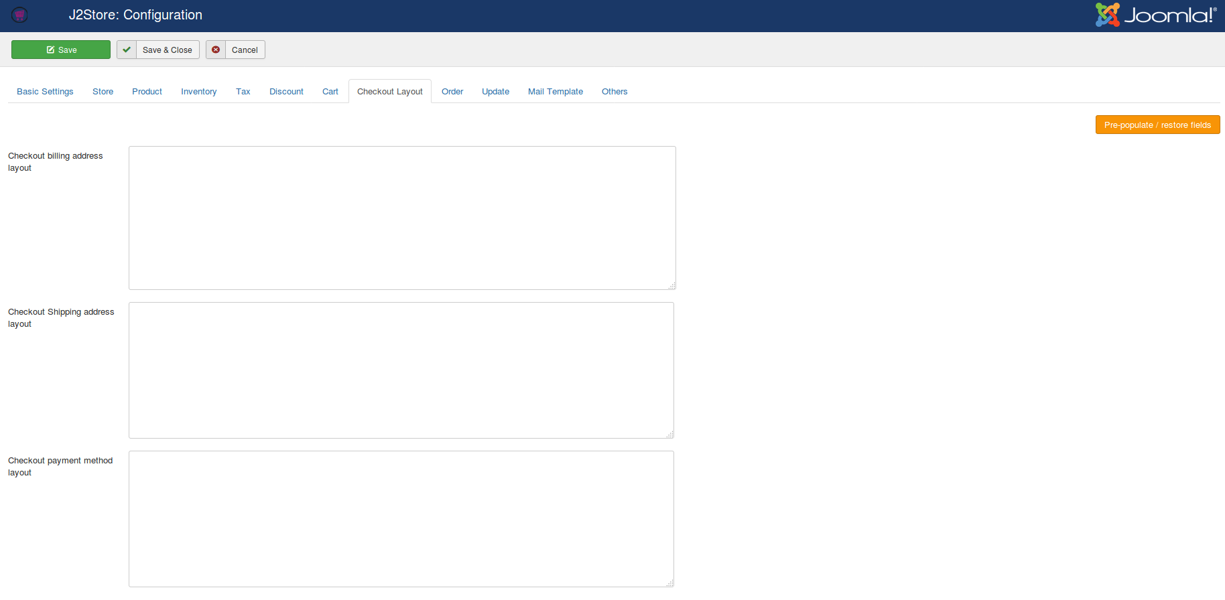
Task: Click the red X Cancel icon
Action: point(216,50)
